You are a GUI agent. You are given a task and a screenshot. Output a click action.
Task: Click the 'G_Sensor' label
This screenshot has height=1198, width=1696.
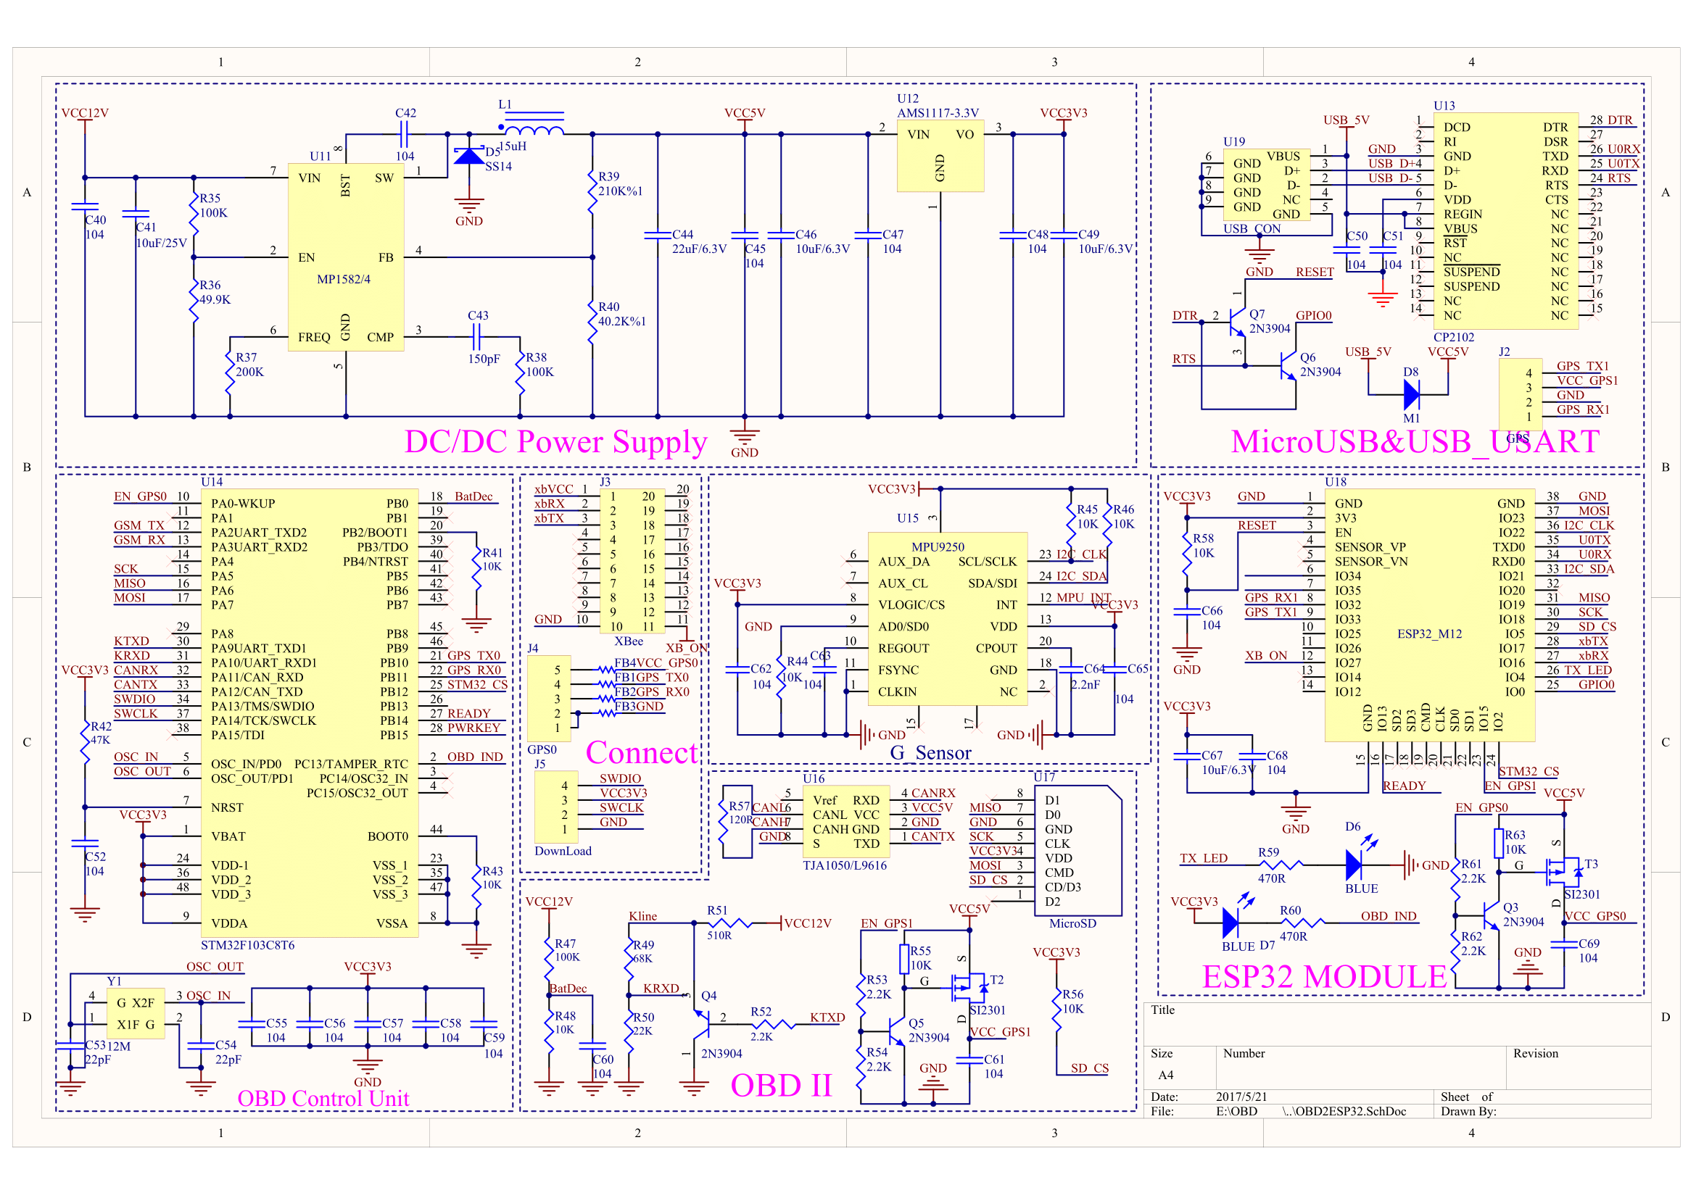(x=930, y=753)
